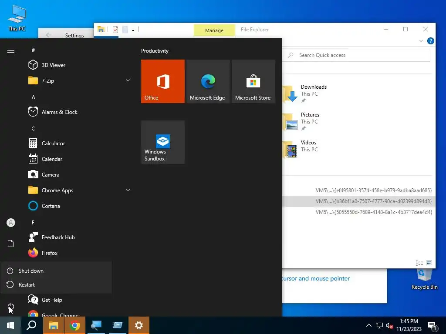Open the Office tile
Screen dimensions: 446x334
163,81
